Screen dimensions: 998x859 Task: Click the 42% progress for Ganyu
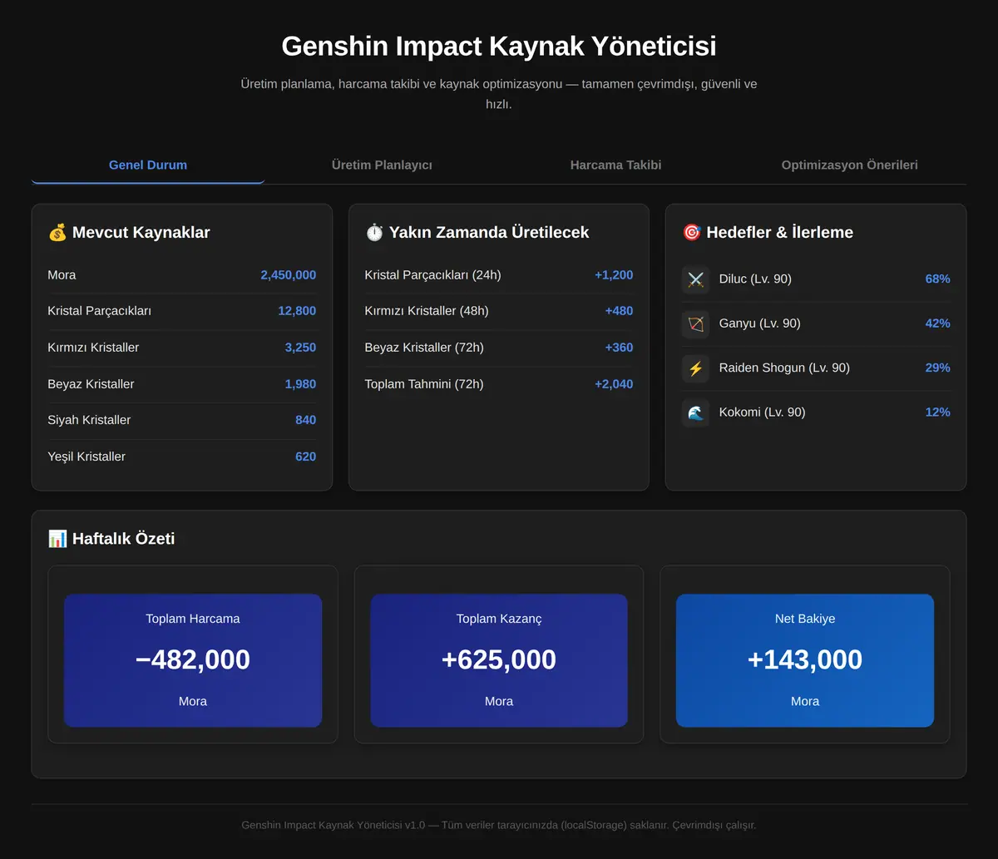coord(937,323)
